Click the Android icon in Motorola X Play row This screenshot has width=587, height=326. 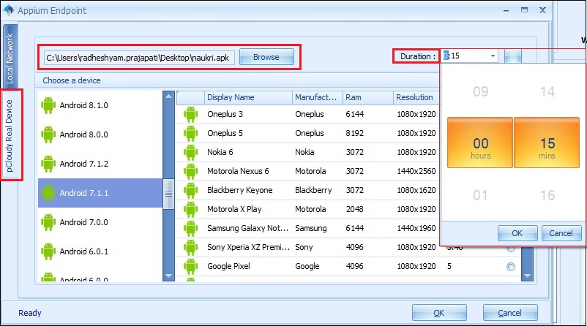[190, 210]
